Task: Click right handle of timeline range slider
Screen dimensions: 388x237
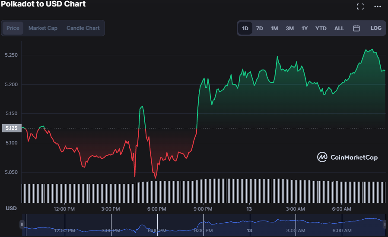Action: (x=385, y=224)
